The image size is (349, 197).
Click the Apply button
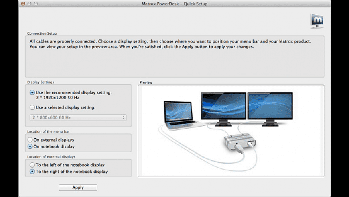[78, 187]
